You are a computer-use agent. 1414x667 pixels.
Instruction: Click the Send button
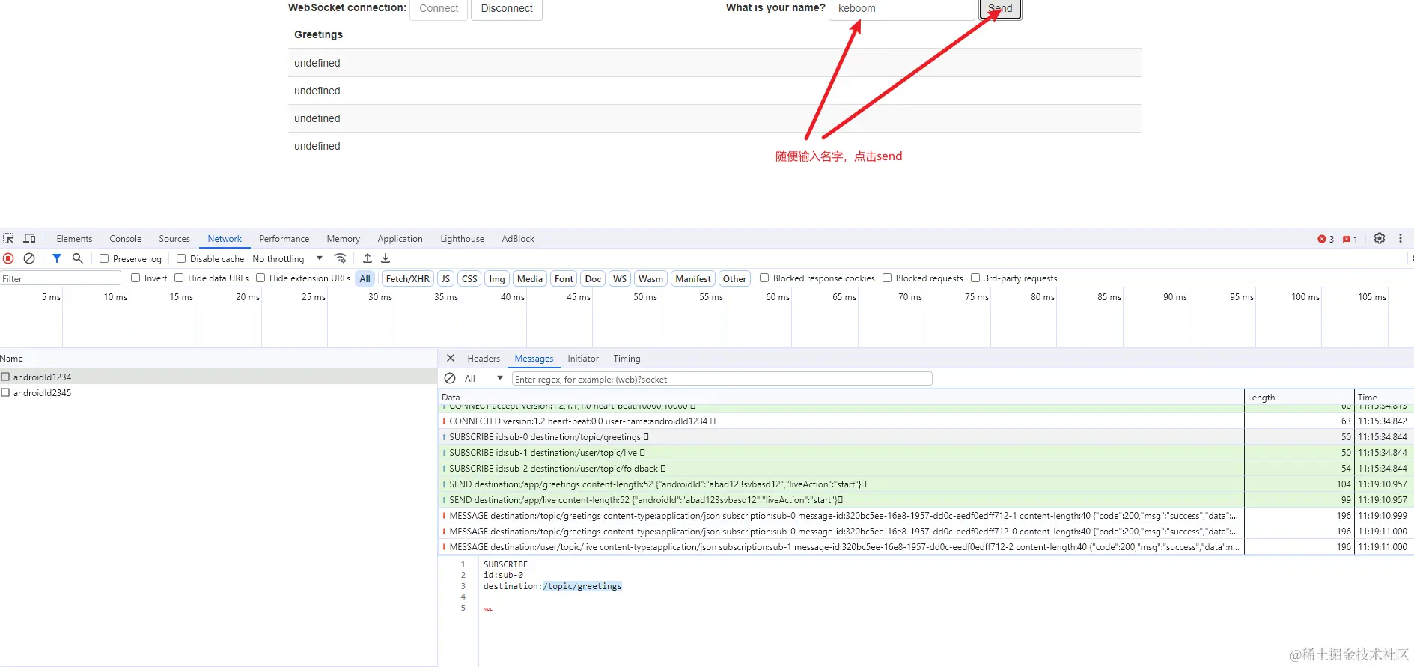click(1000, 8)
